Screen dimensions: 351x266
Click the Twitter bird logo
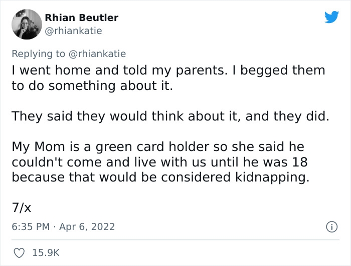click(x=331, y=17)
